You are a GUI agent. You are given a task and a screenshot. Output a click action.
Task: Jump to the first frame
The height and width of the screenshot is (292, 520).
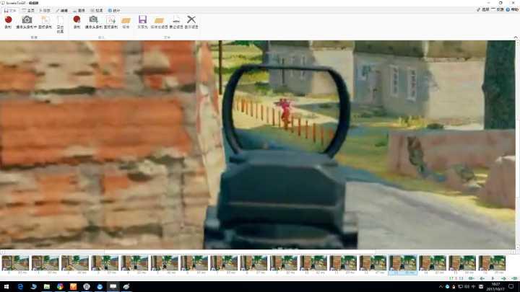click(x=471, y=278)
